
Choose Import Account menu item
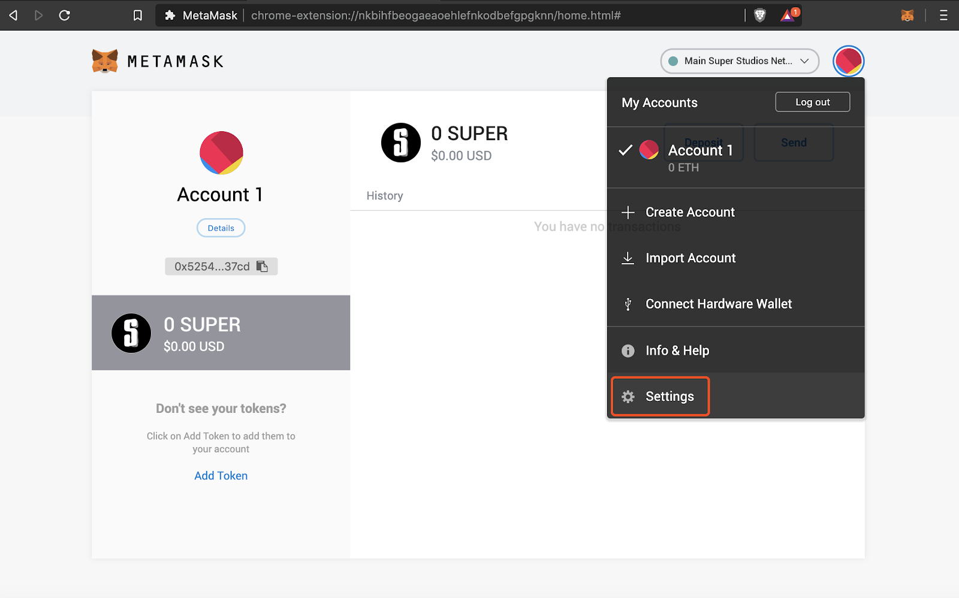tap(690, 258)
